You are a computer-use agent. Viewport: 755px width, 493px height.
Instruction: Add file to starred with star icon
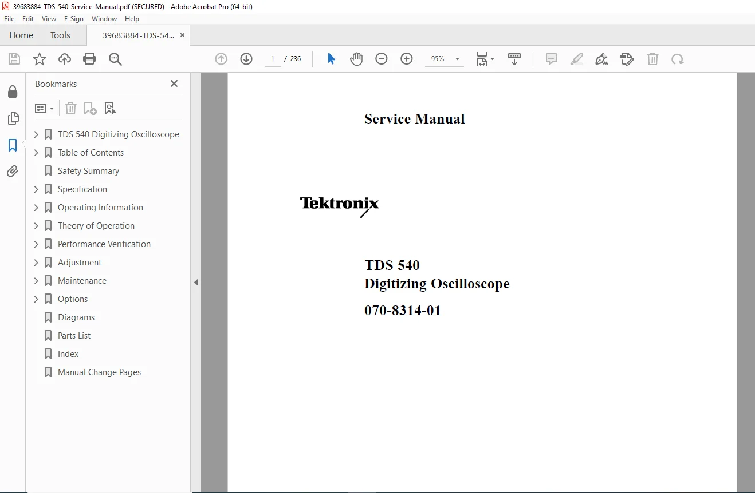[40, 59]
